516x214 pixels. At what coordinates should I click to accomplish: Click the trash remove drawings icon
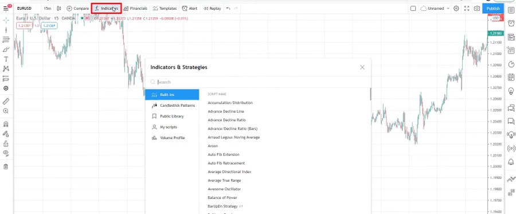tap(6, 166)
